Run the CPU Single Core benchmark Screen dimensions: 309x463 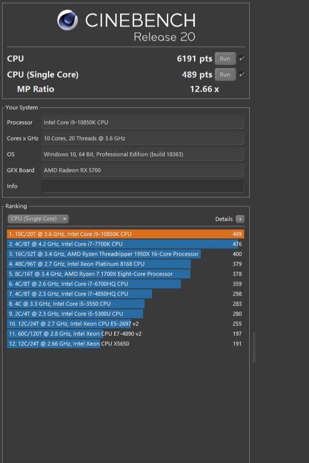tap(225, 75)
